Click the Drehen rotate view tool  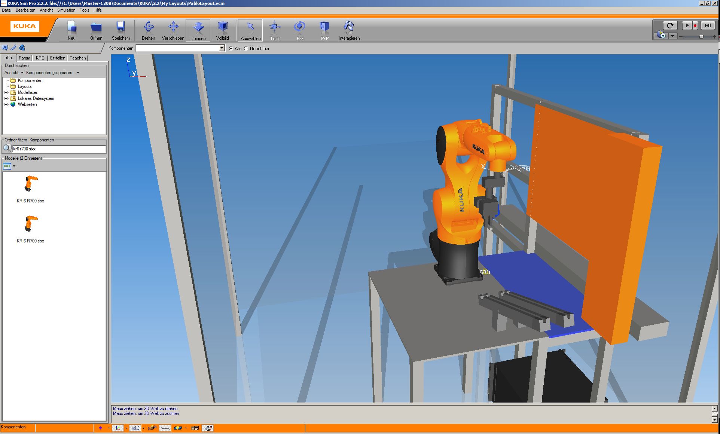point(148,30)
